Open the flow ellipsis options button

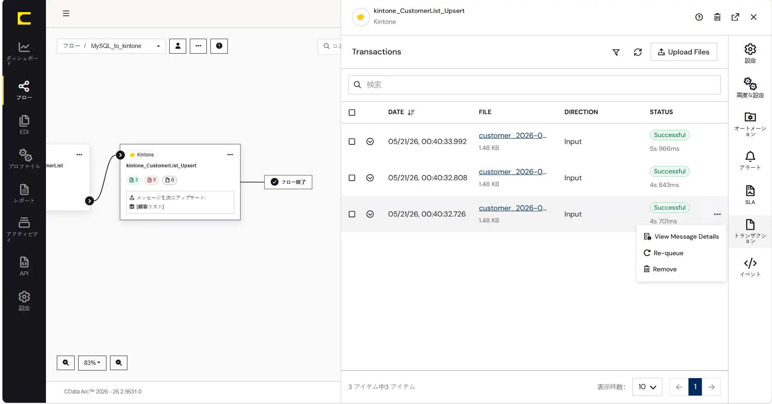coord(198,46)
